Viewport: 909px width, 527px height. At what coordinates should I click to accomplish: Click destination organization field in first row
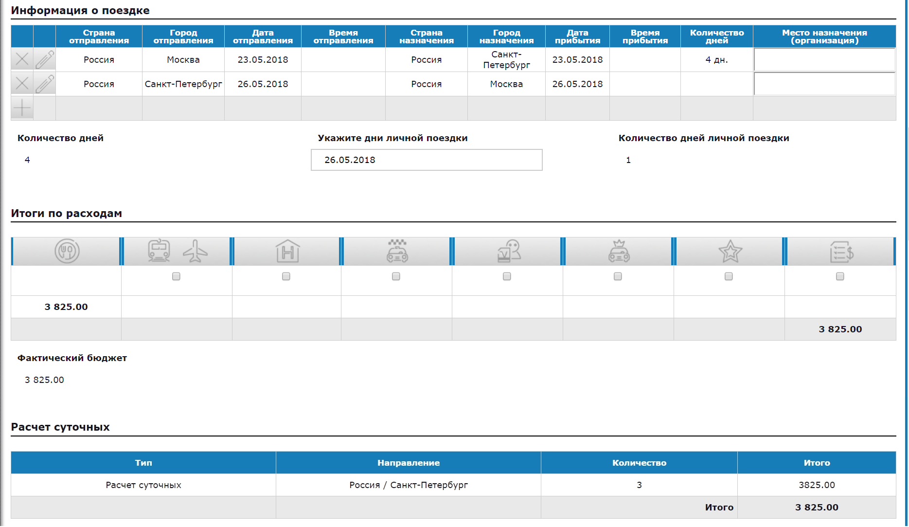(824, 59)
